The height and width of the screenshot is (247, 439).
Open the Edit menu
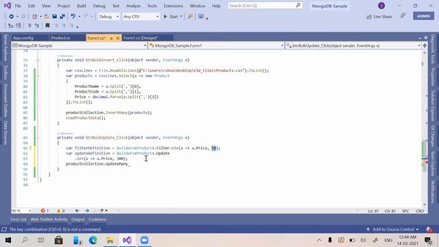pos(32,5)
